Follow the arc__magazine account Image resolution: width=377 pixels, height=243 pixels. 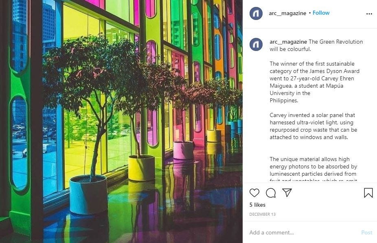point(321,13)
